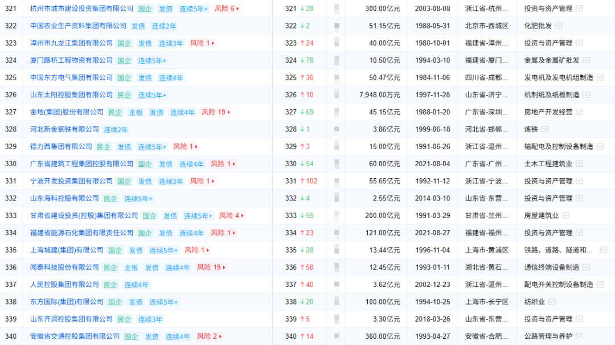
Task: Open industry dropdown arrow beside 配电开关控制设备制造
Action: (600, 285)
